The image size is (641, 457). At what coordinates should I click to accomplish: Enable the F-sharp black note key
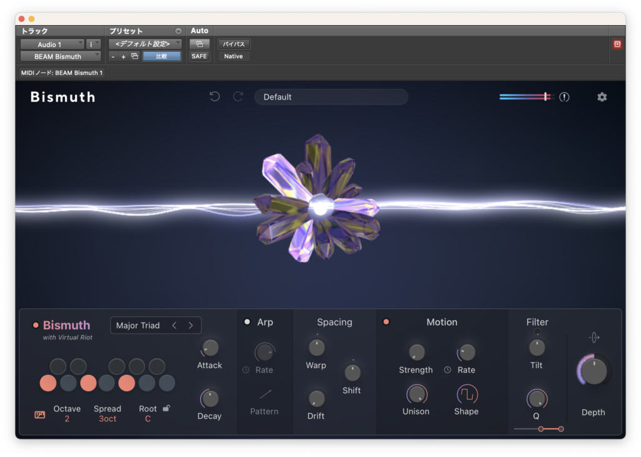click(x=116, y=367)
